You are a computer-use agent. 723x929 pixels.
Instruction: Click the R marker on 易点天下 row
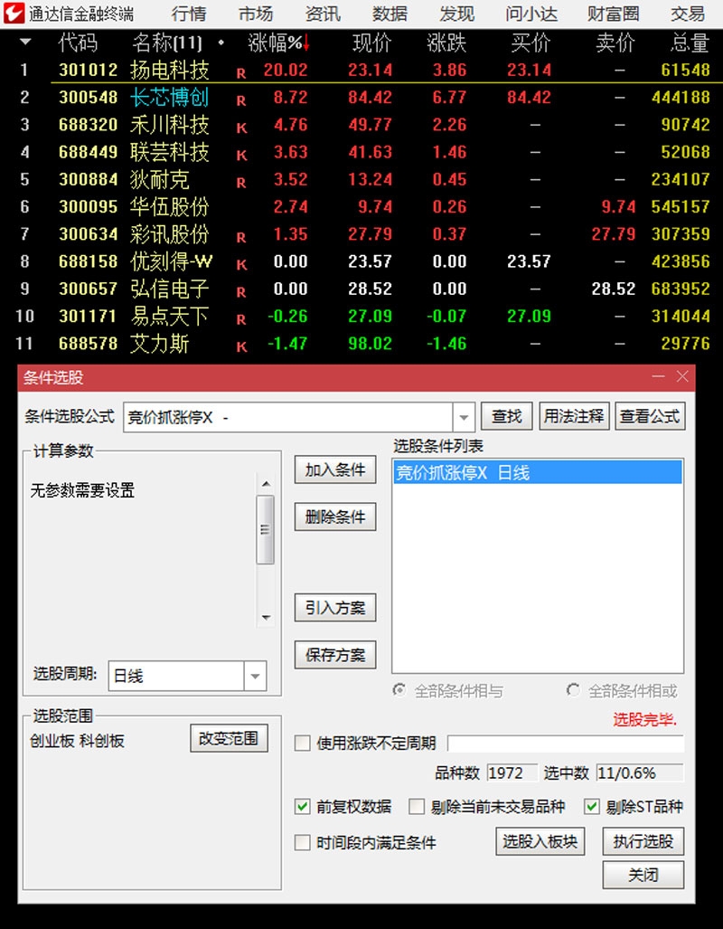point(241,320)
